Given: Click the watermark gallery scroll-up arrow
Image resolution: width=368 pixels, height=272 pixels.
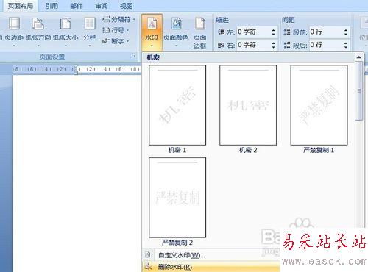Looking at the screenshot, I should (359, 57).
